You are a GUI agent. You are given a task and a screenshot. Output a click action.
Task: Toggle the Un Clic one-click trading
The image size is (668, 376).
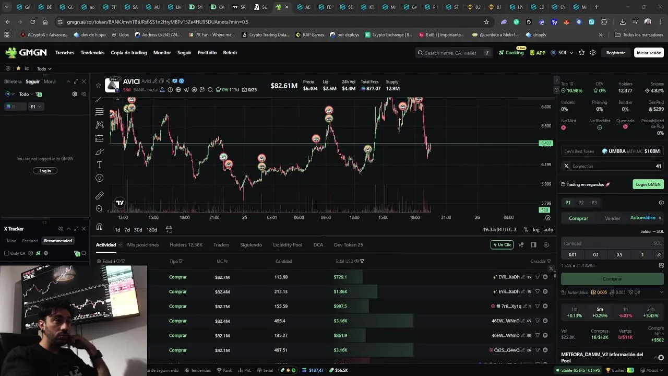tap(502, 244)
